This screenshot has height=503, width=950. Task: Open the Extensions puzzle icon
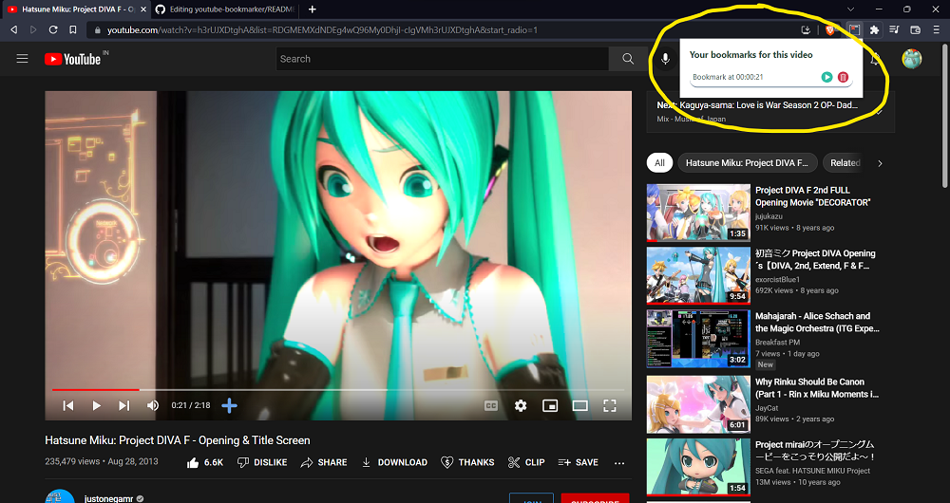(x=874, y=29)
